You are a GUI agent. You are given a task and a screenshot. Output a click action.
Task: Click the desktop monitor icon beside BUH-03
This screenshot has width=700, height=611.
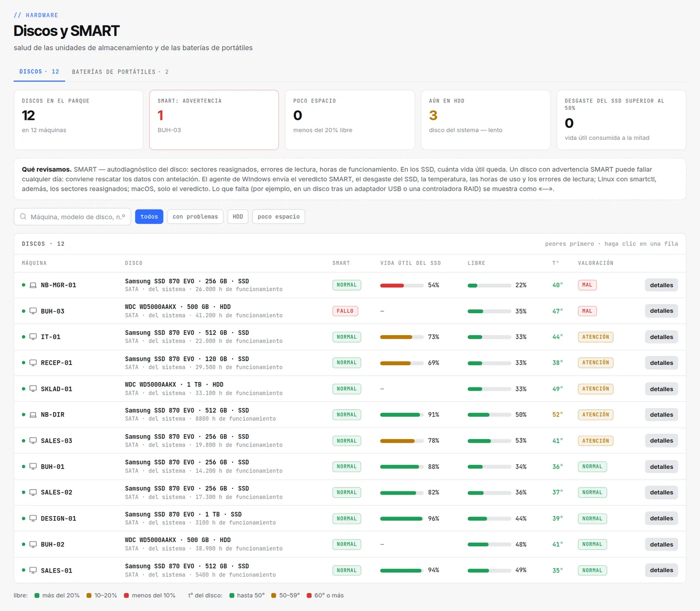[33, 311]
